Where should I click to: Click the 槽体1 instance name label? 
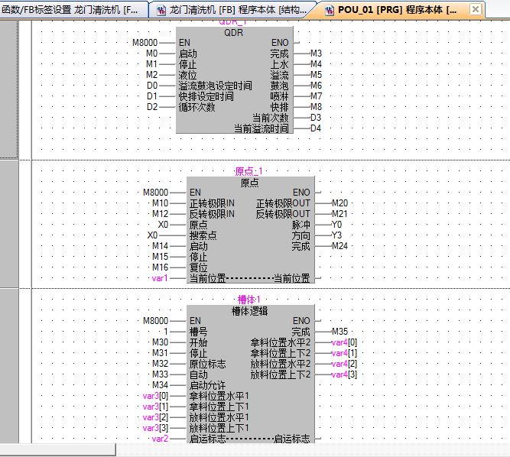249,300
